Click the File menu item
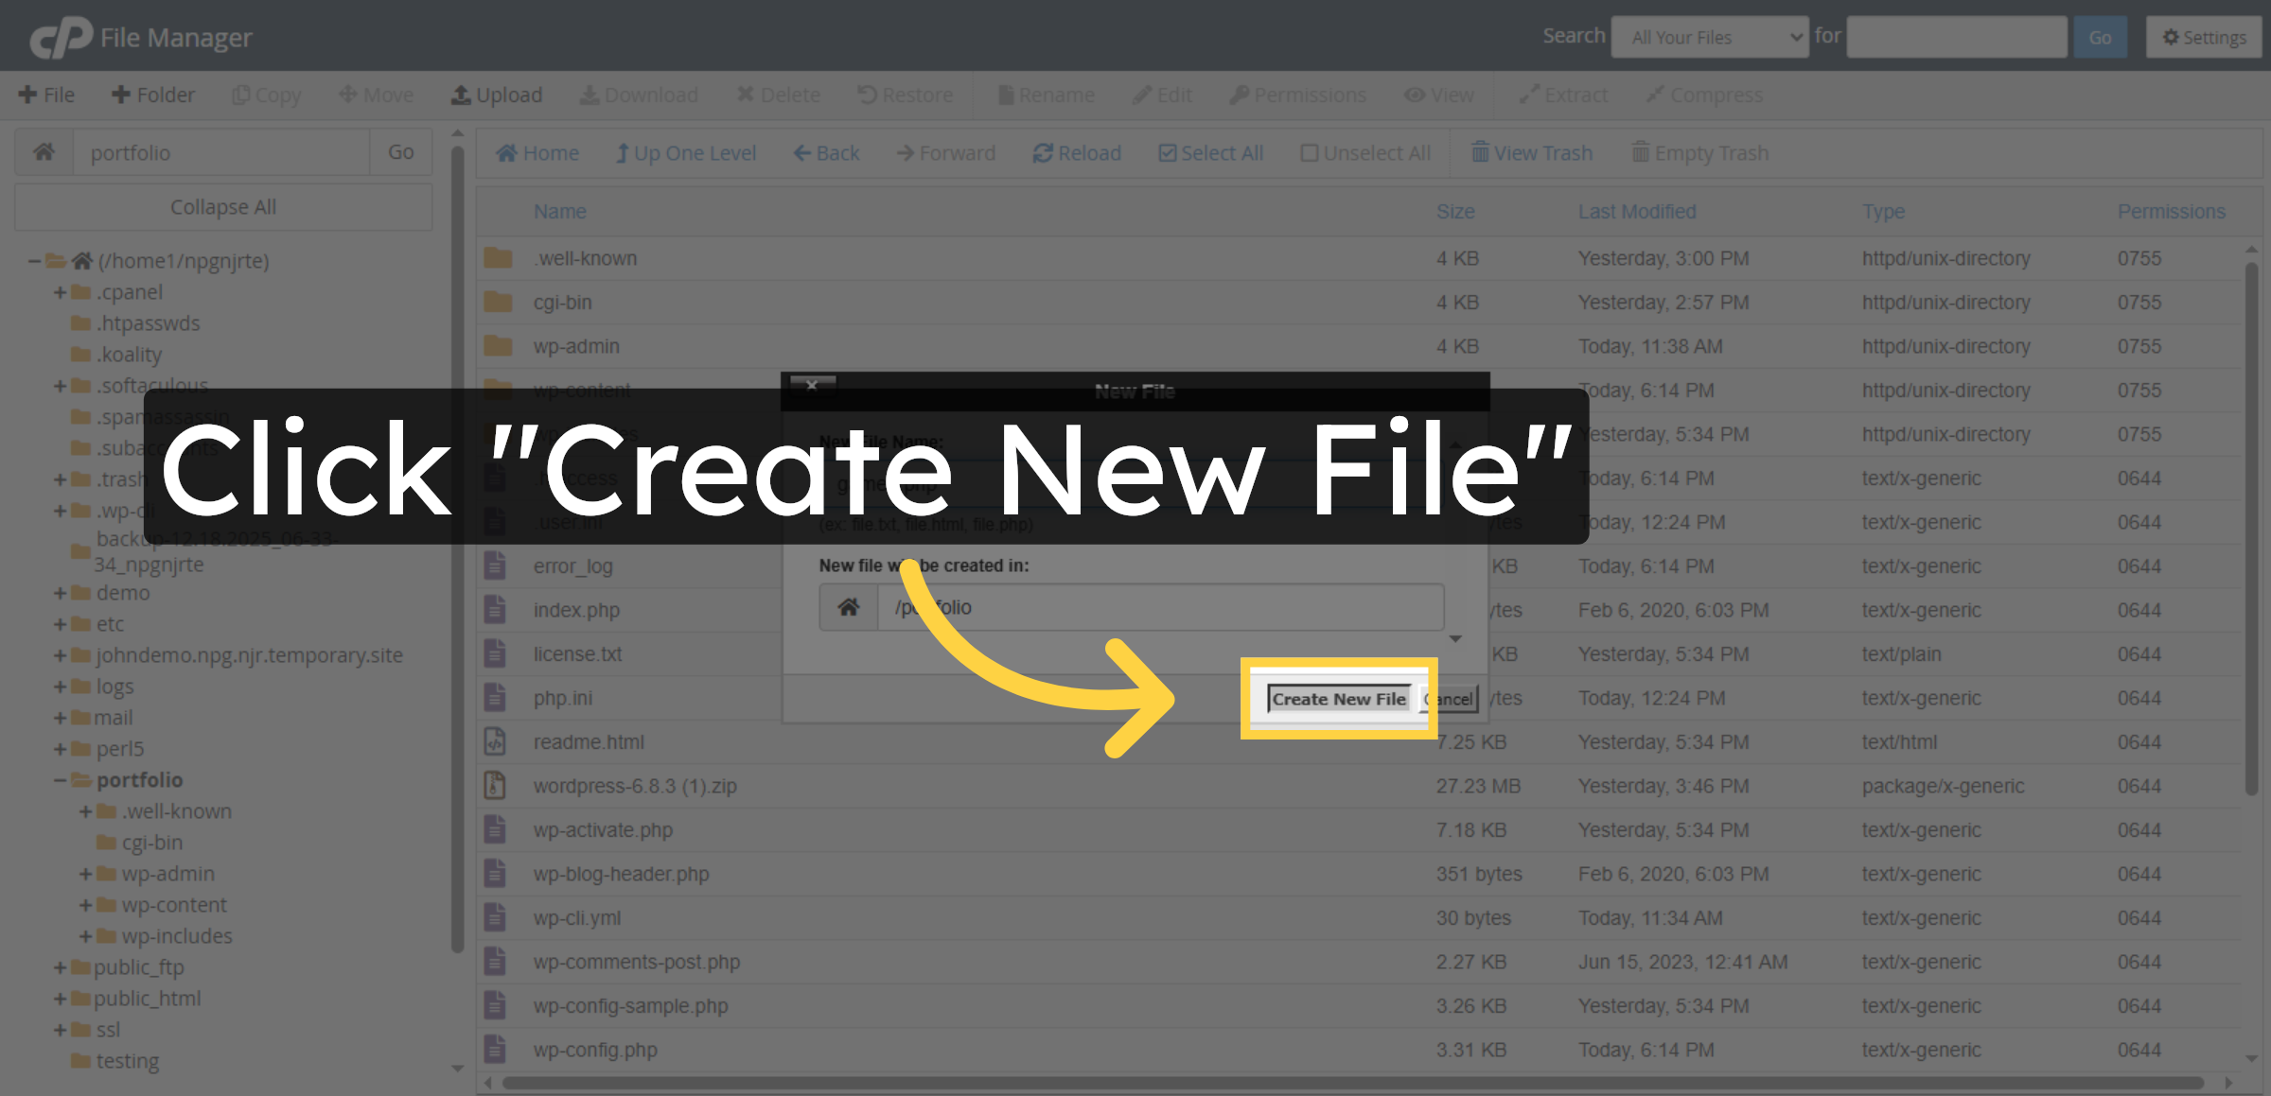Viewport: 2271px width, 1096px height. point(47,95)
